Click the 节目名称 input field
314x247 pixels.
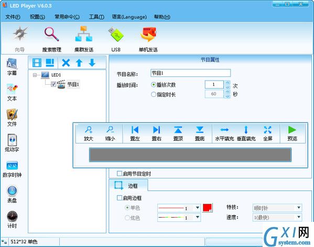click(190, 73)
